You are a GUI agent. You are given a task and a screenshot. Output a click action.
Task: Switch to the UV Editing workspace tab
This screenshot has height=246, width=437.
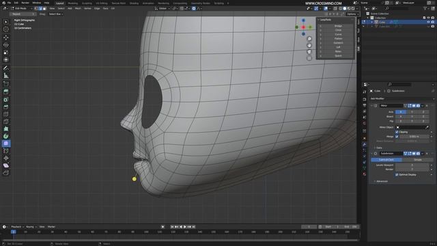coord(102,3)
